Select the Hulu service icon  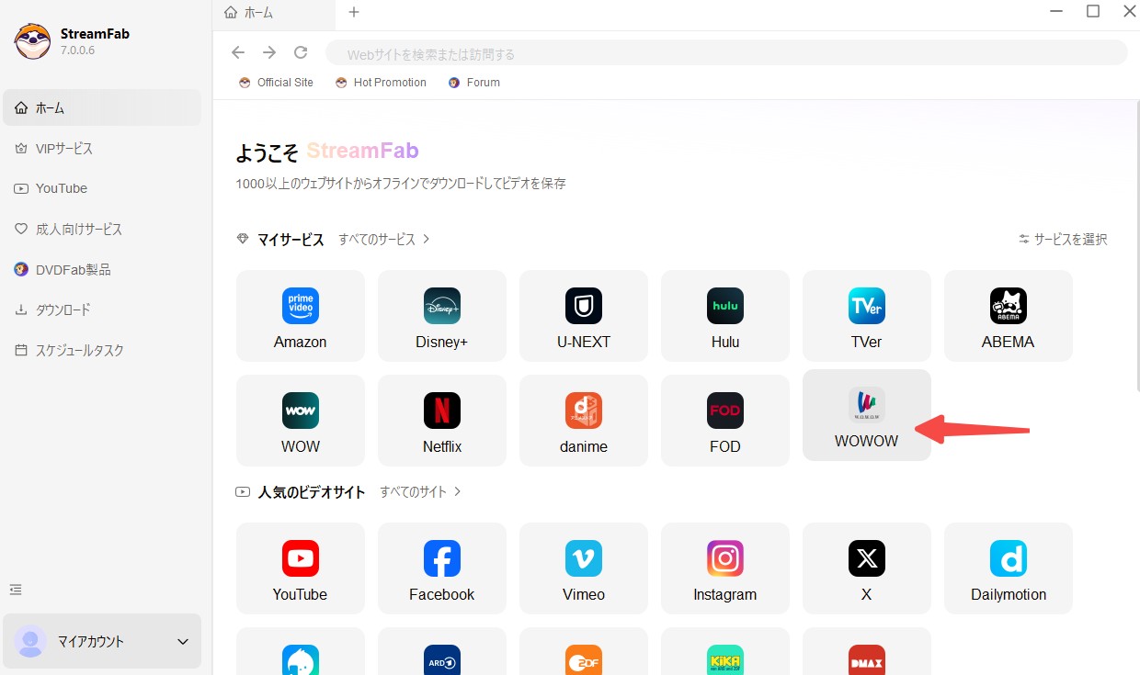pyautogui.click(x=724, y=316)
